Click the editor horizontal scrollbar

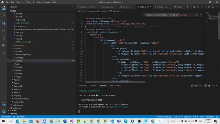(115, 82)
